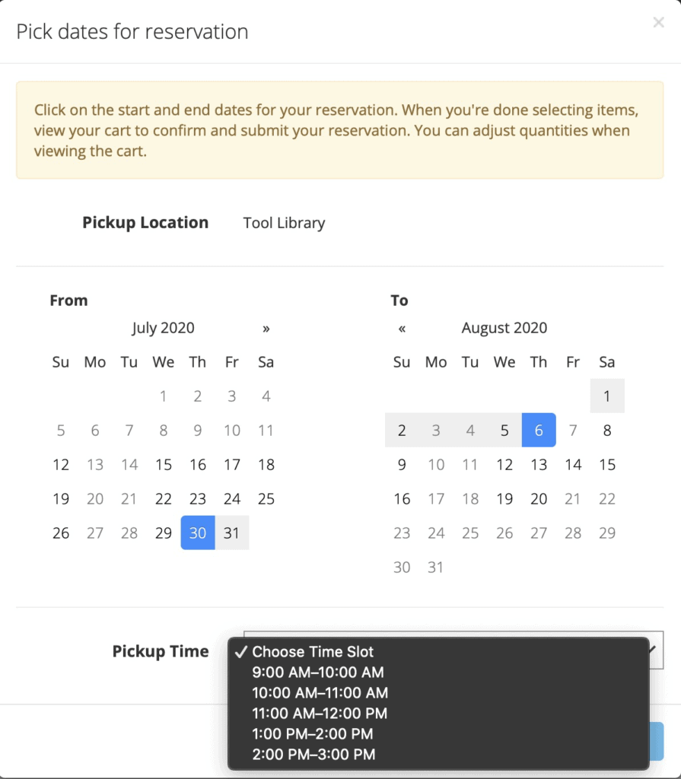
Task: Pick August 20 as the return date
Action: (539, 498)
